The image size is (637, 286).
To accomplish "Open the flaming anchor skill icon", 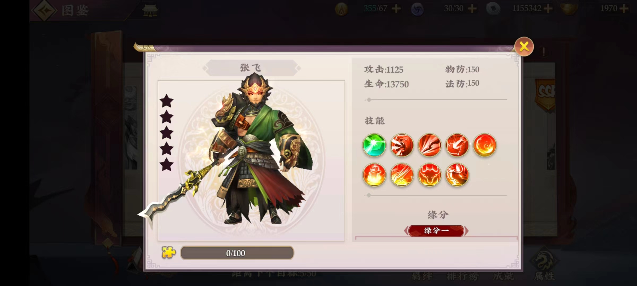I will coord(374,175).
